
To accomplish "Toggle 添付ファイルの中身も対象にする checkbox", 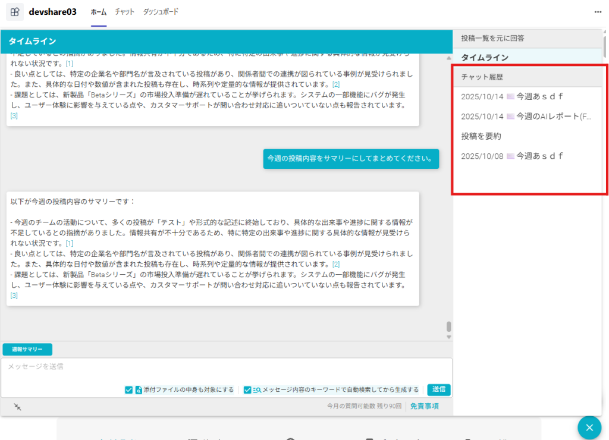I will (x=128, y=390).
